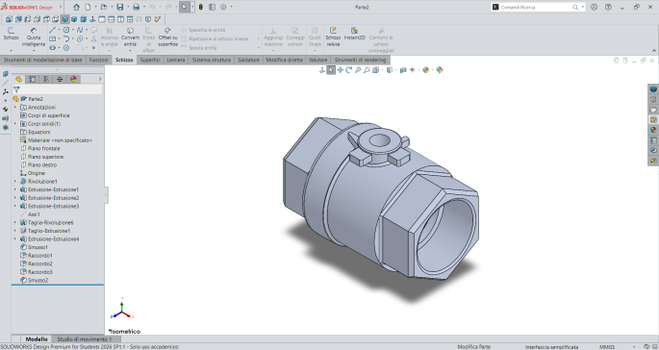Click the Schizzo sketch button
This screenshot has width=659, height=350.
click(x=11, y=34)
